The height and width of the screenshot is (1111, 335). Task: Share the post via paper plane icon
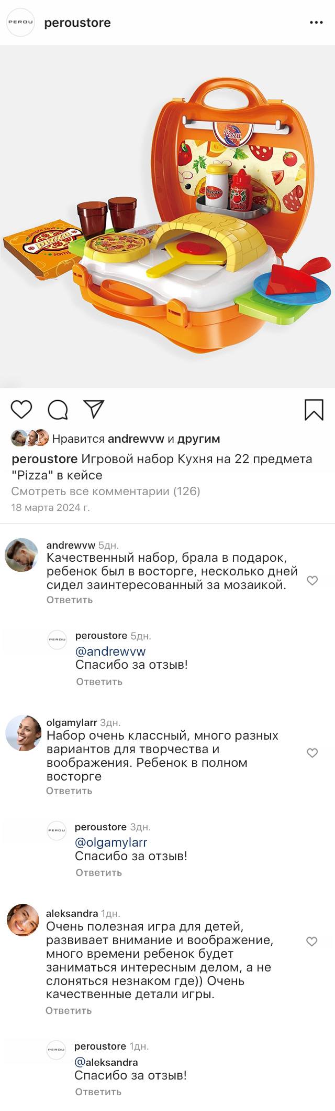click(94, 409)
